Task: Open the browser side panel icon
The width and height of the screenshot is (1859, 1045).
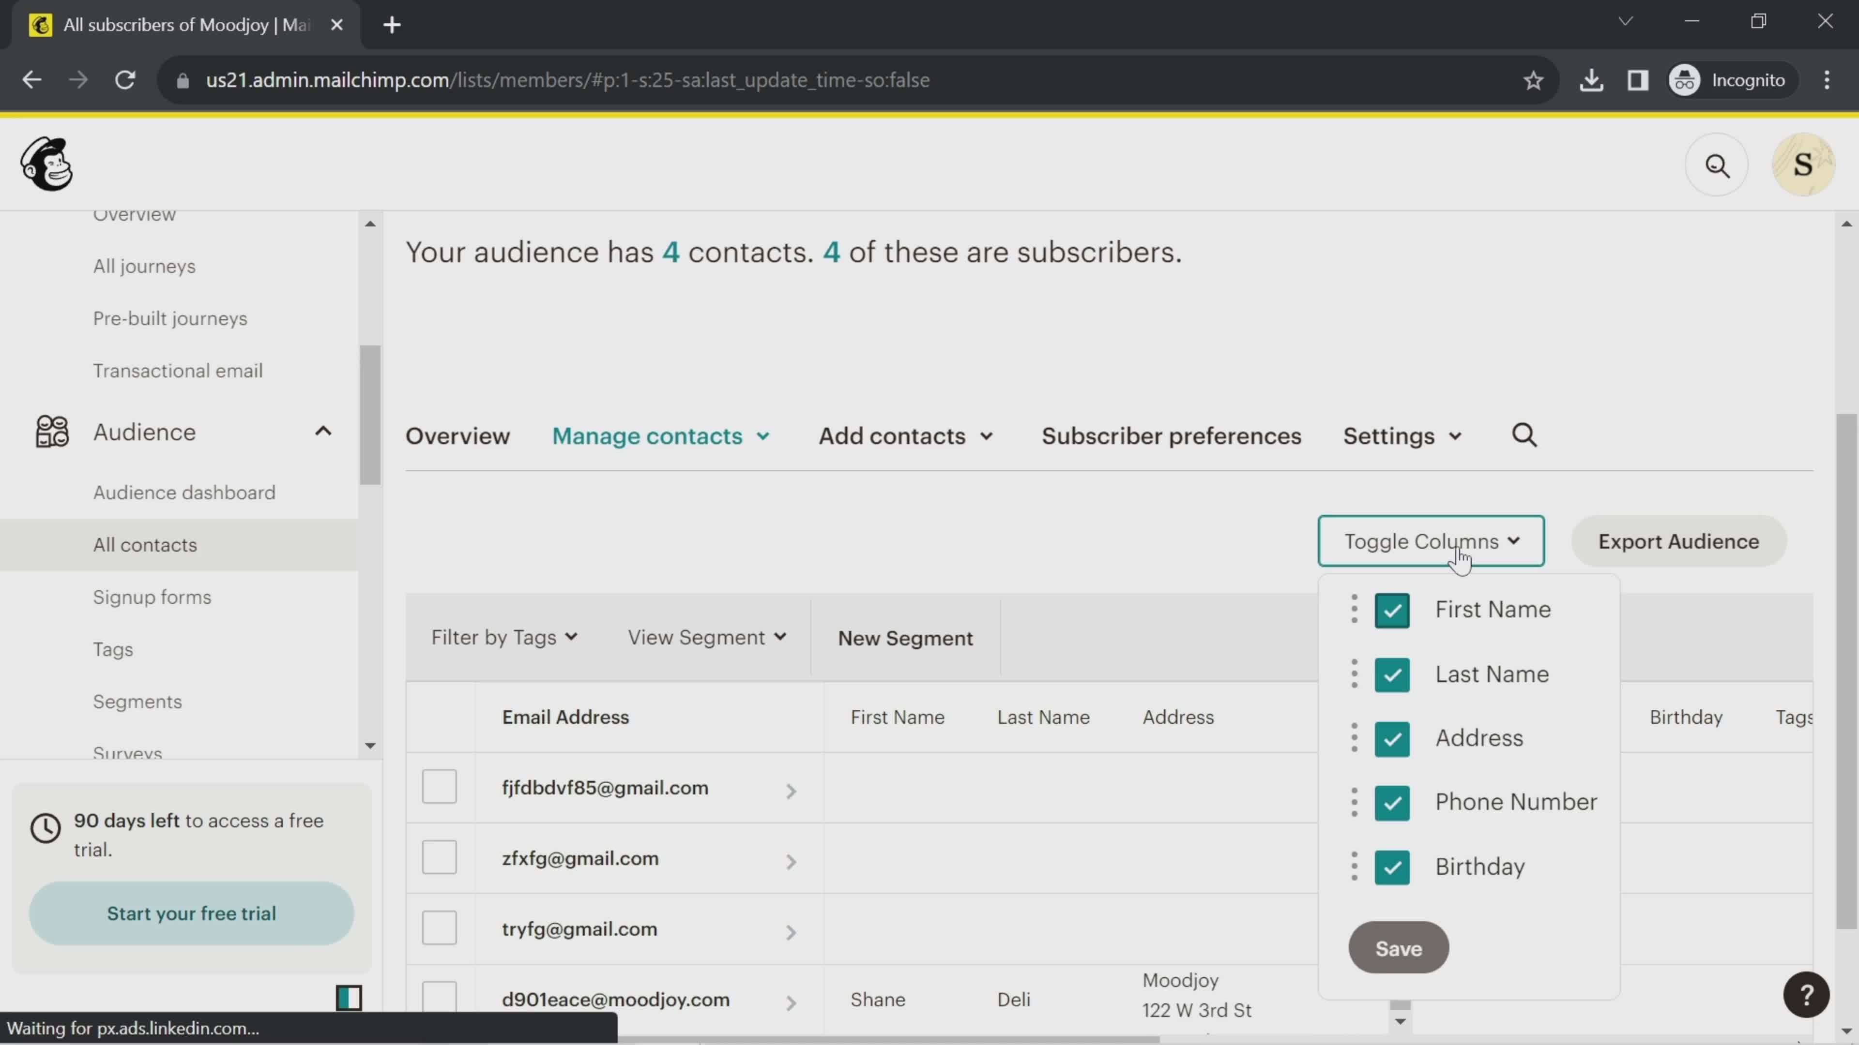Action: (x=1637, y=80)
